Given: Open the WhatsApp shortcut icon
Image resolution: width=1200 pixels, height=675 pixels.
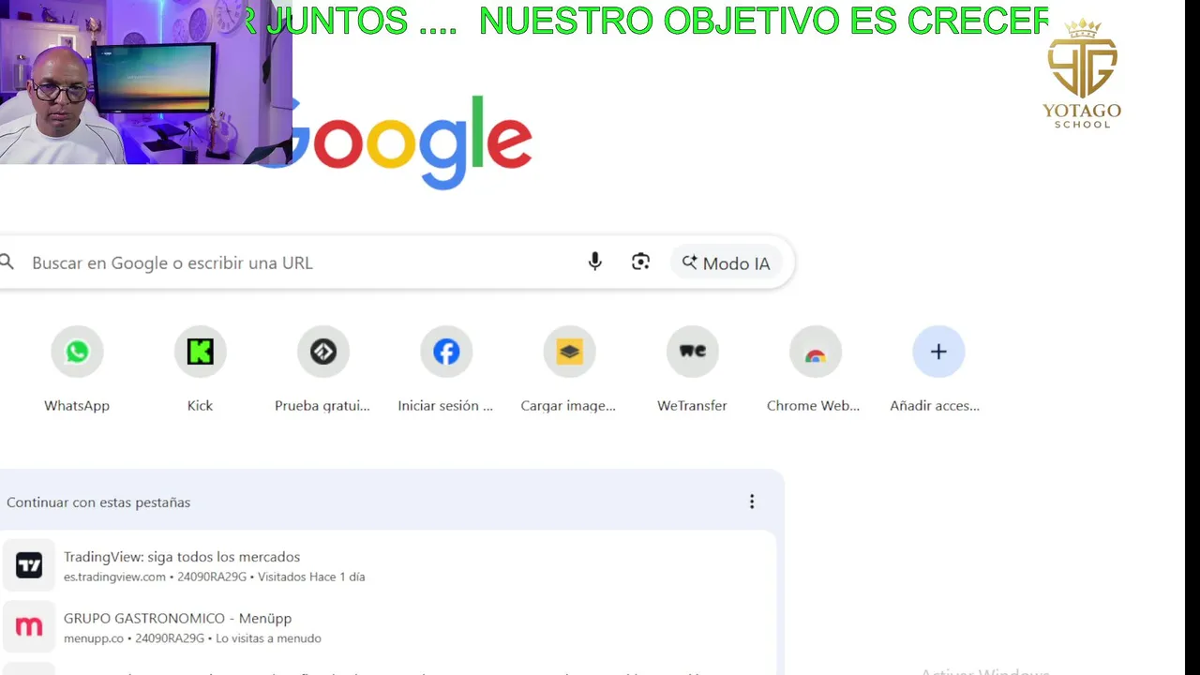Looking at the screenshot, I should tap(77, 352).
